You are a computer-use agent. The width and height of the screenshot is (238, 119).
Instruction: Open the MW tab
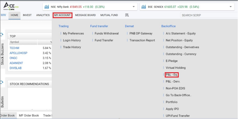pos(3,15)
